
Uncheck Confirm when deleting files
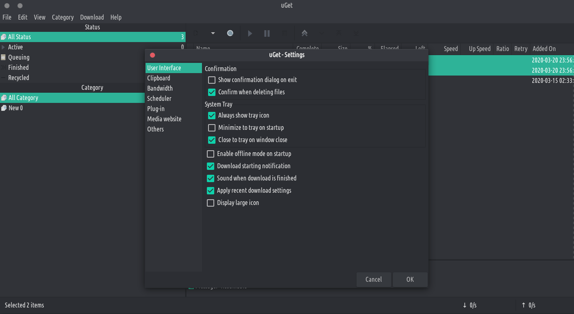(x=212, y=92)
